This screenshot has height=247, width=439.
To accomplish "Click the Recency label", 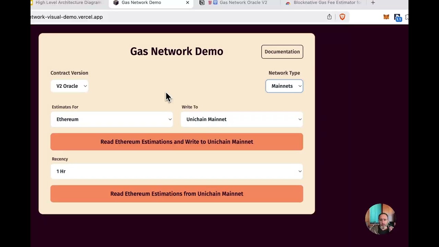I will (x=60, y=159).
